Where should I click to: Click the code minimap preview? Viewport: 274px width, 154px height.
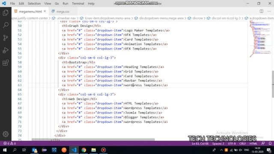[260, 39]
